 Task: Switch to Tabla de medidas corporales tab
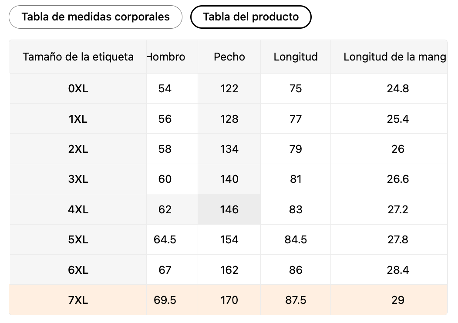point(95,17)
